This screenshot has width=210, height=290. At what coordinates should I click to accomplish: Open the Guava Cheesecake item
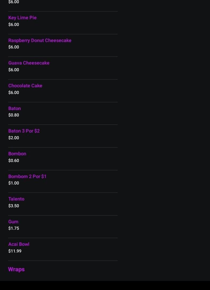click(x=29, y=63)
